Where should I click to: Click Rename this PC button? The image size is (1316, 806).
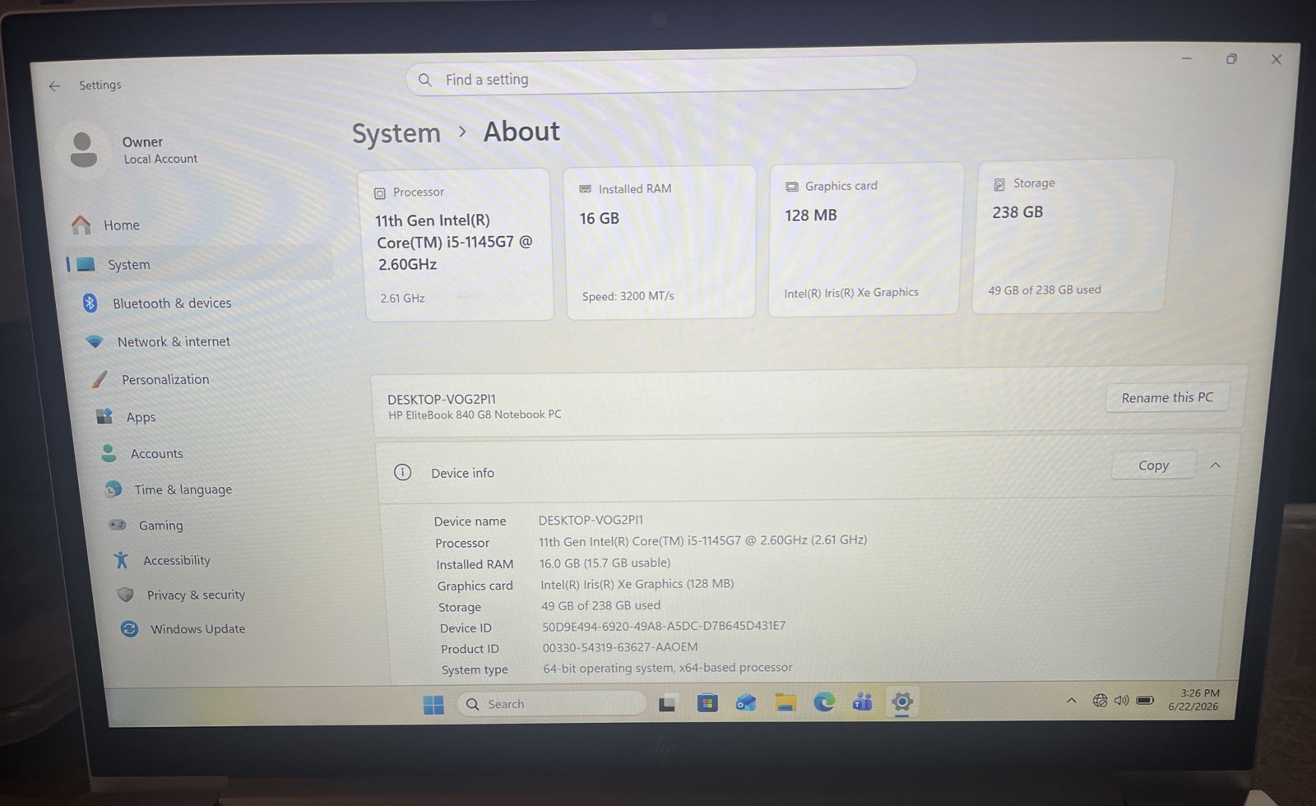click(x=1167, y=397)
